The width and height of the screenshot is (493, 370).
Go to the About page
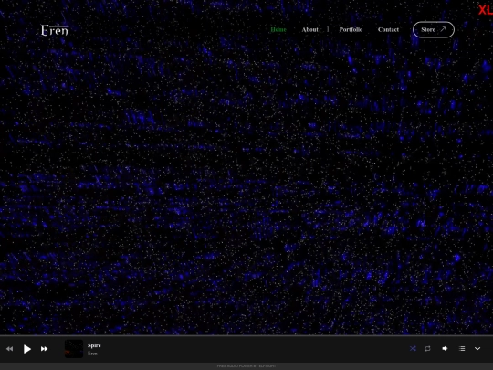(x=310, y=29)
